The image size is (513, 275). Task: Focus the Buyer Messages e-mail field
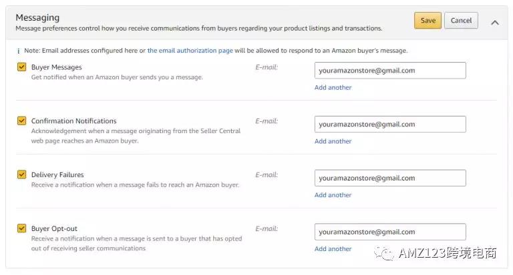[390, 71]
